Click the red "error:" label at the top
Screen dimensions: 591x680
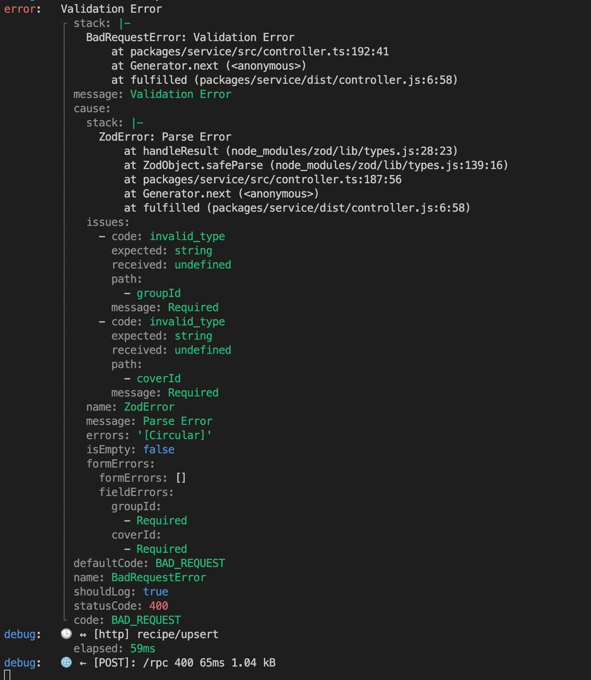tap(22, 9)
